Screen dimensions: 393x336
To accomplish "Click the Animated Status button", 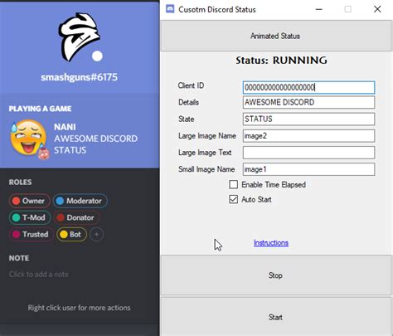I will point(275,36).
